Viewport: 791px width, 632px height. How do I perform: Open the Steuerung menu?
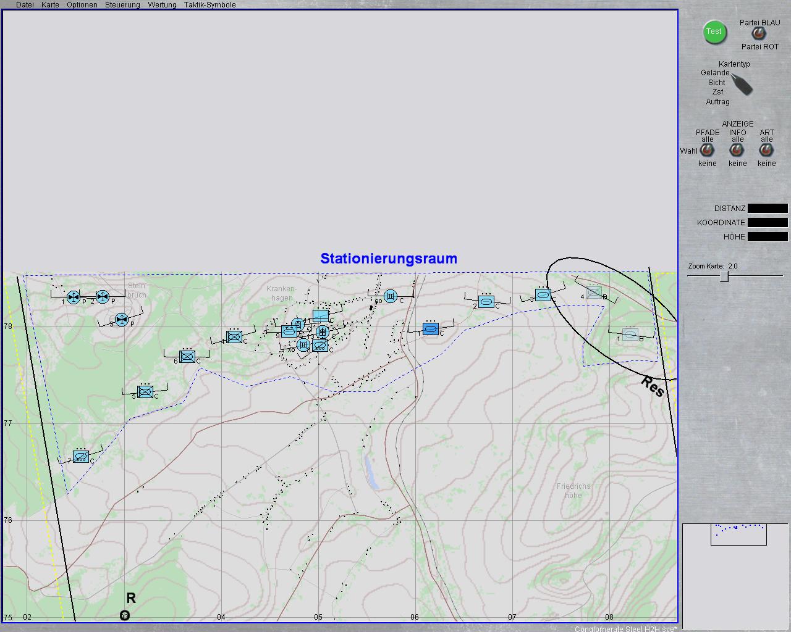122,5
